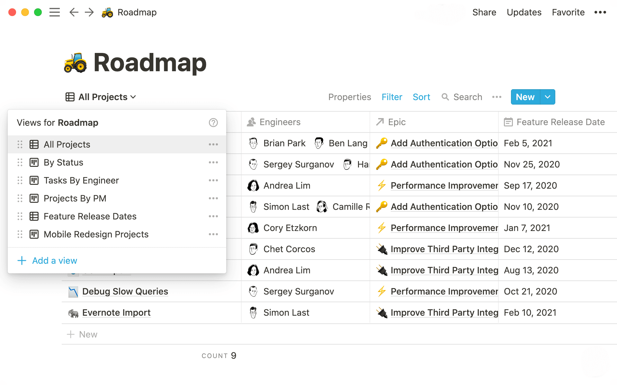The image size is (617, 385).
Task: Click the tractor emoji page icon
Action: pos(107,12)
